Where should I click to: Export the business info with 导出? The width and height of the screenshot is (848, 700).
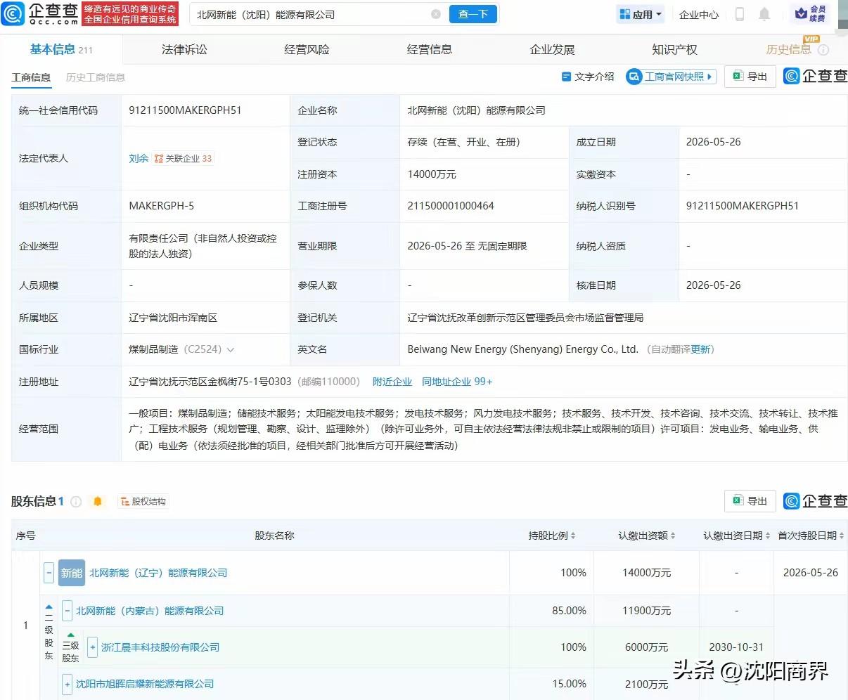pos(750,77)
